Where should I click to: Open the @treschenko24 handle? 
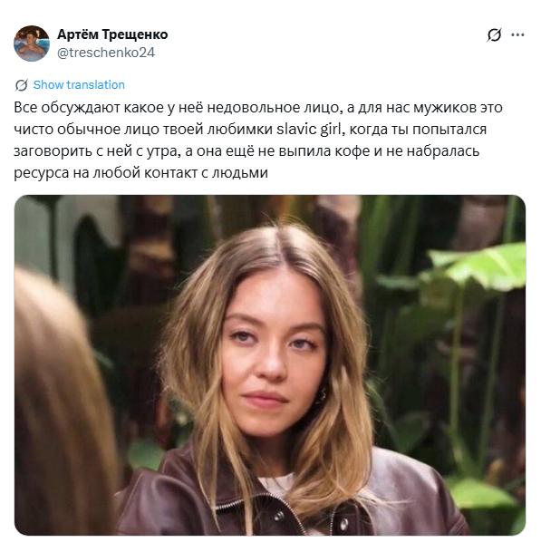click(106, 53)
